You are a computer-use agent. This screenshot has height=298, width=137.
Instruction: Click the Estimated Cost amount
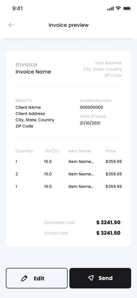click(108, 222)
